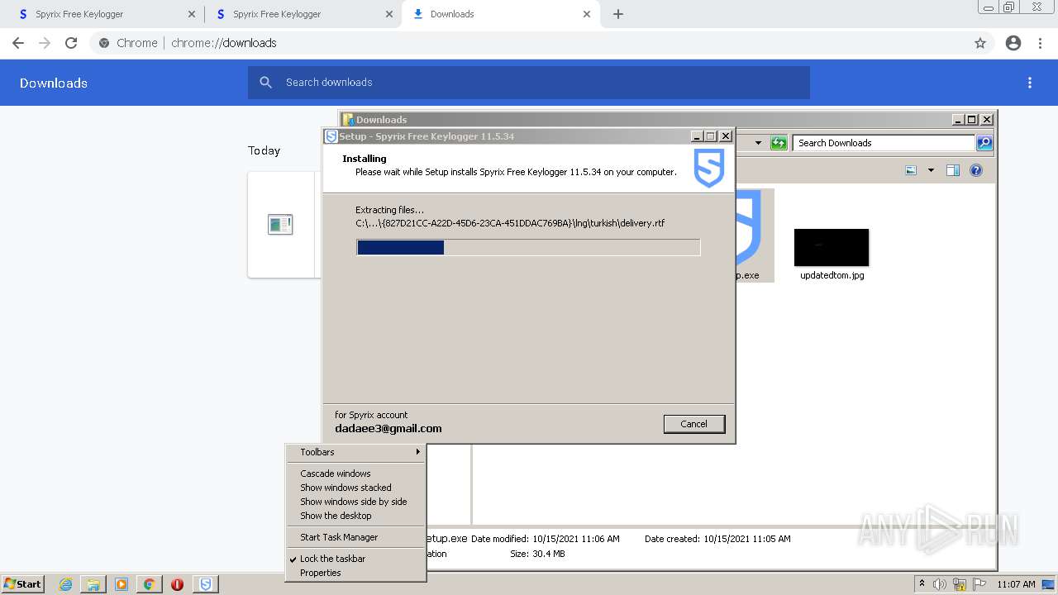Viewport: 1058px width, 595px height.
Task: Open the Windows Start menu
Action: [22, 584]
